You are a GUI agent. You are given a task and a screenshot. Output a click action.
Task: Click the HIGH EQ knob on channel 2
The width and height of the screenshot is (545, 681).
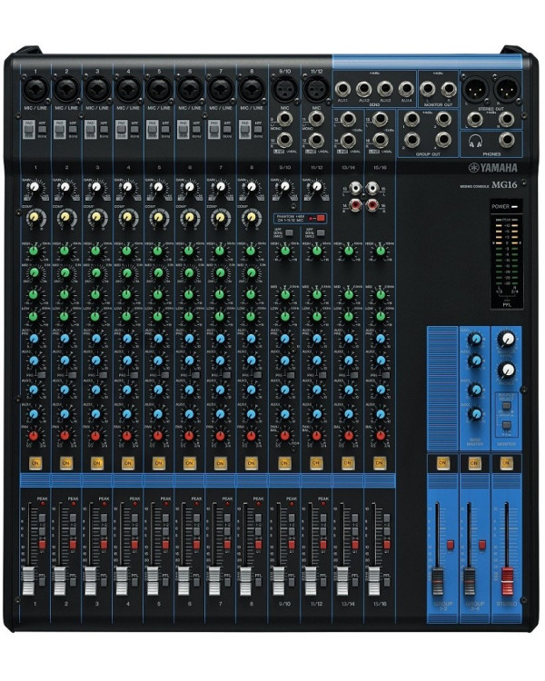click(x=64, y=251)
